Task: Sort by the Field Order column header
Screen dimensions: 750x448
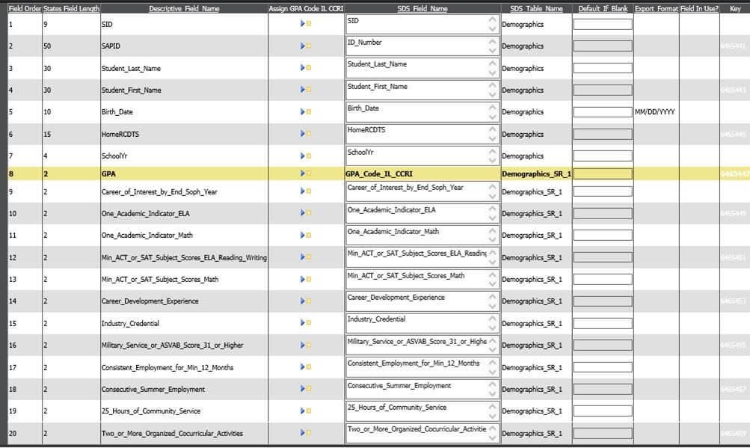Action: coord(25,9)
